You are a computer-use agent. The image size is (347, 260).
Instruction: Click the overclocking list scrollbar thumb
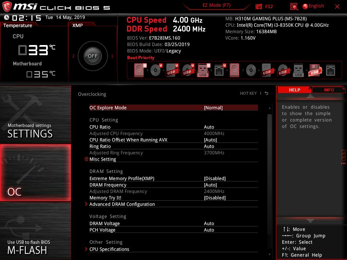[x=269, y=175]
